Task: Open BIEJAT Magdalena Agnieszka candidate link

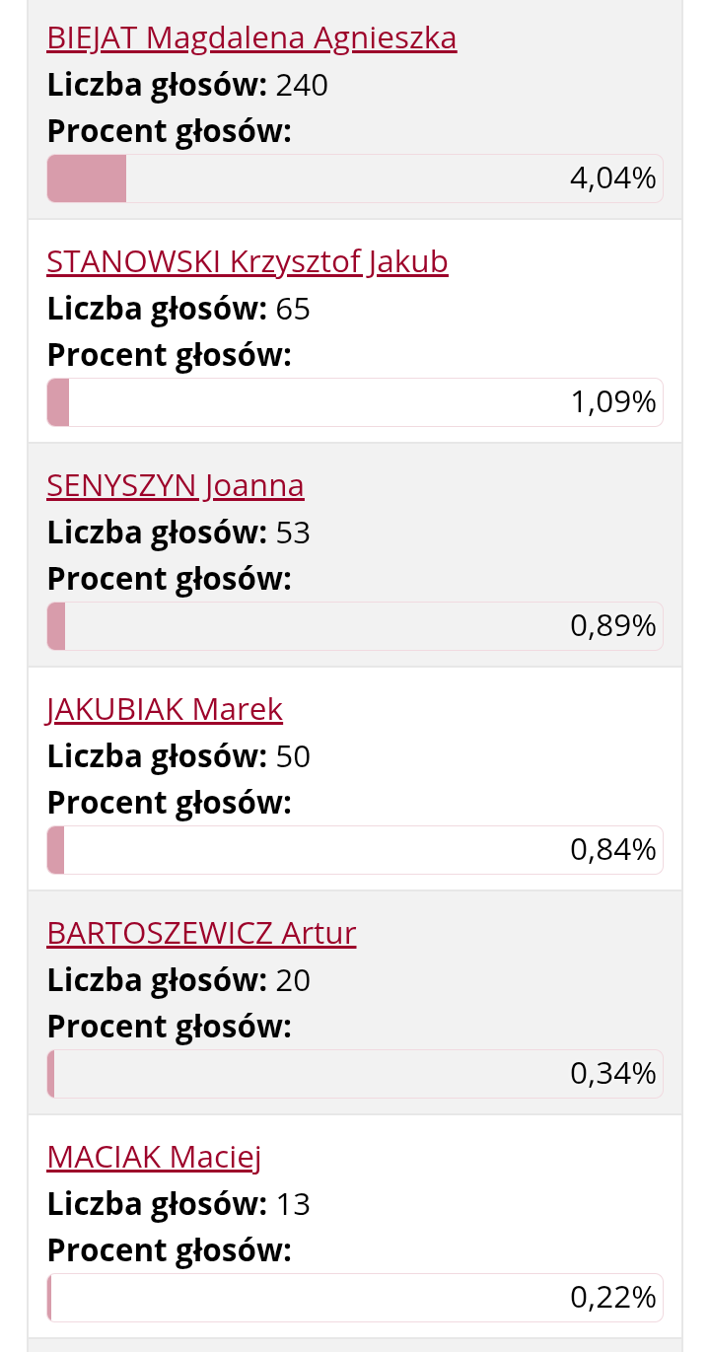Action: [x=251, y=38]
